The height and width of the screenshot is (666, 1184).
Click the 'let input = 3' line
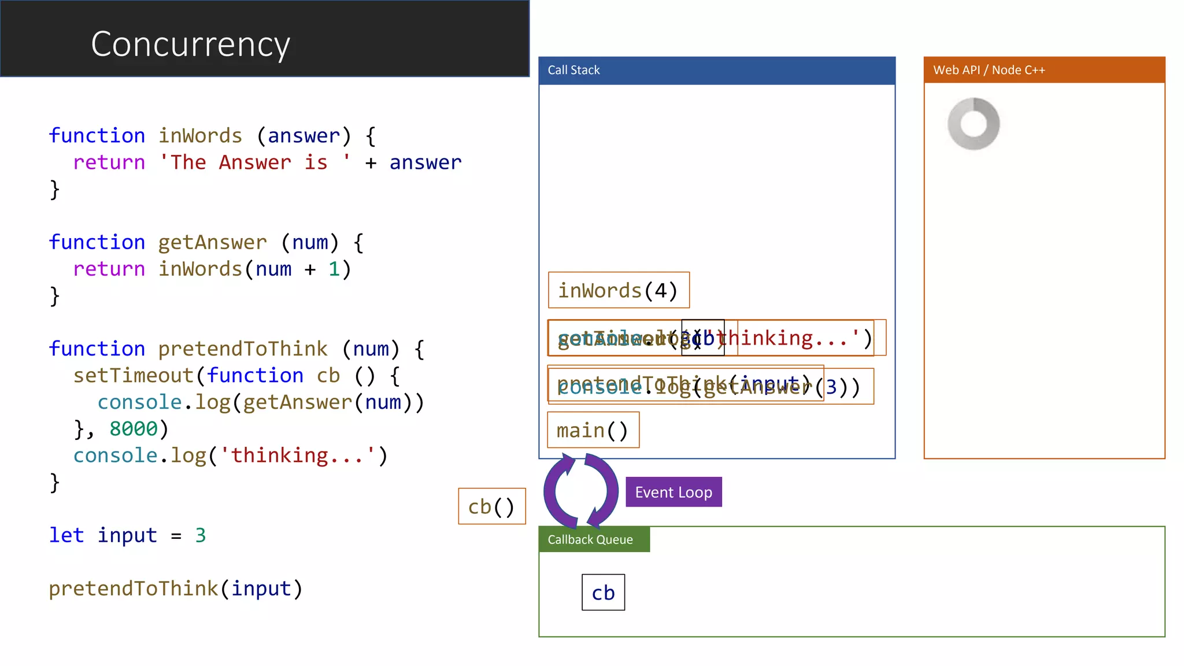(127, 535)
